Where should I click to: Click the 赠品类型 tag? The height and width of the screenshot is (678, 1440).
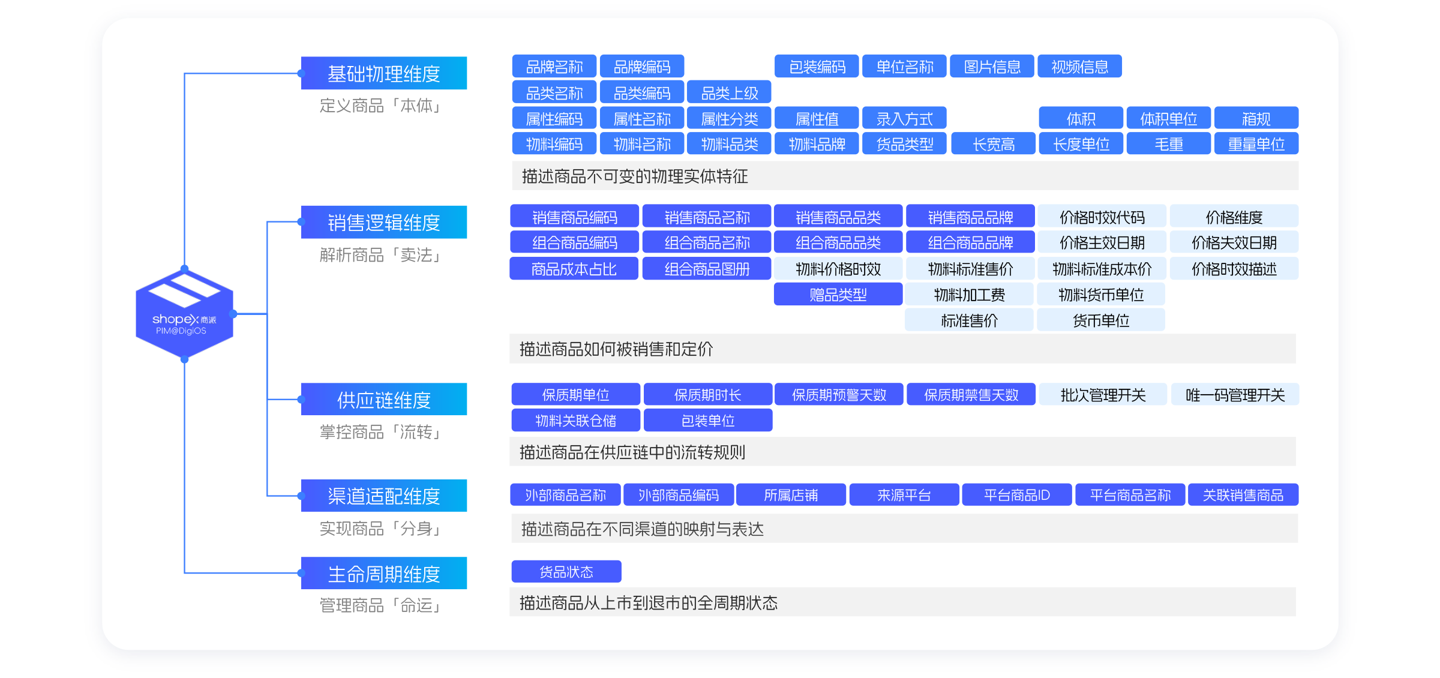(838, 294)
